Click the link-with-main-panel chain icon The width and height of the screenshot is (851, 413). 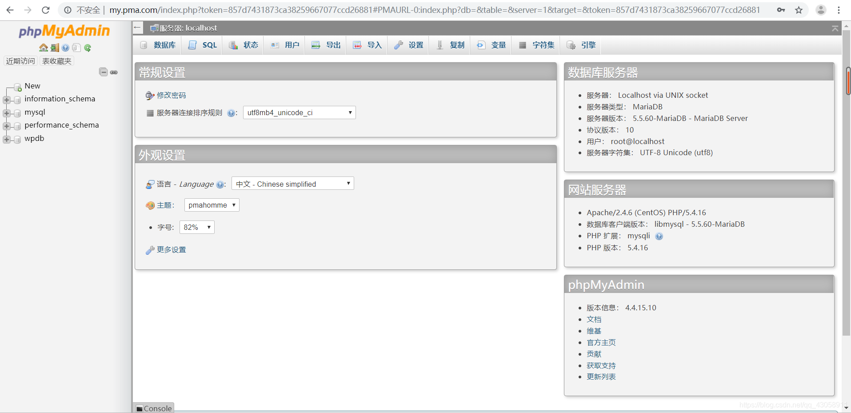click(114, 72)
